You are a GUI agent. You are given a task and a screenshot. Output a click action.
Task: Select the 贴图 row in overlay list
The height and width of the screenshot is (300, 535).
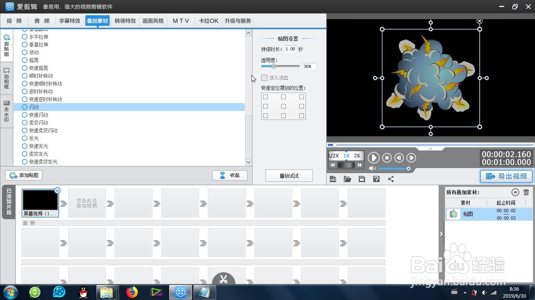tap(489, 214)
